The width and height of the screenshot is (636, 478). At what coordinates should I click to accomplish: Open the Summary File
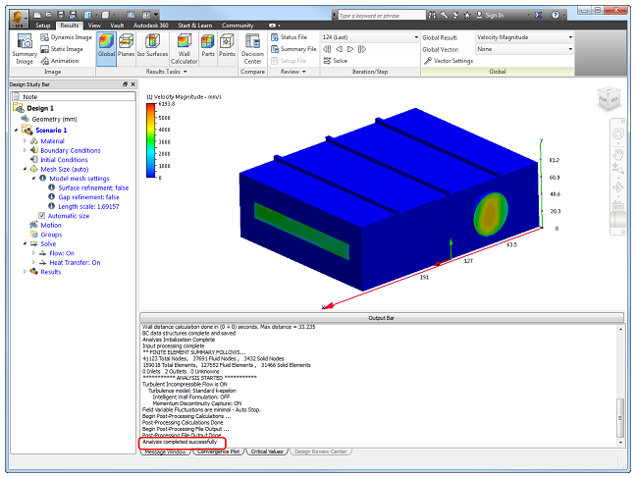point(293,49)
